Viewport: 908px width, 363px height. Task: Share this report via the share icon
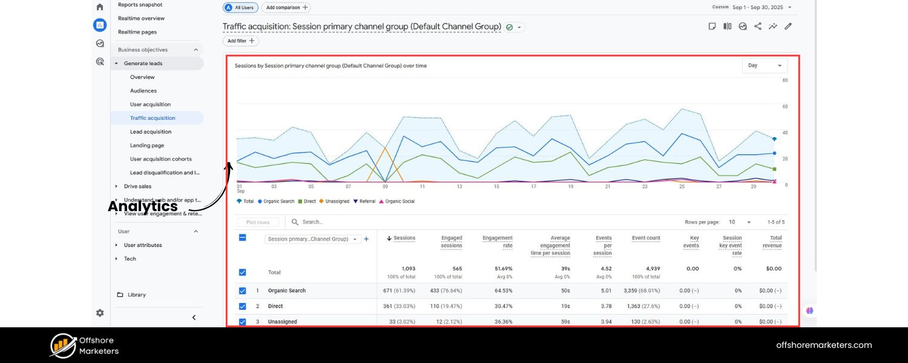pyautogui.click(x=758, y=26)
